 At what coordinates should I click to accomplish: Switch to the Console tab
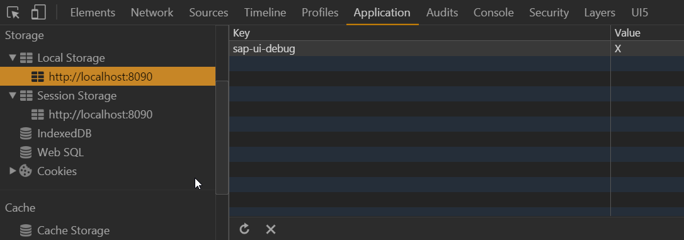click(x=493, y=13)
